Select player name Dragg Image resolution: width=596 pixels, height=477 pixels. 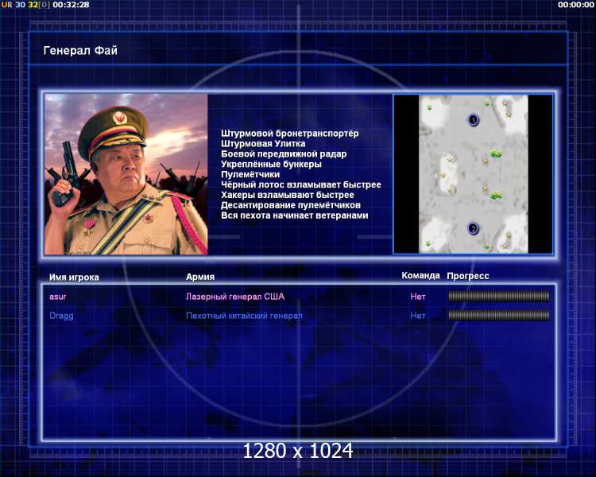61,316
